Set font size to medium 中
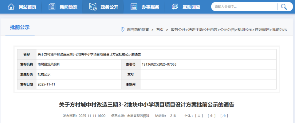 coord(211,116)
